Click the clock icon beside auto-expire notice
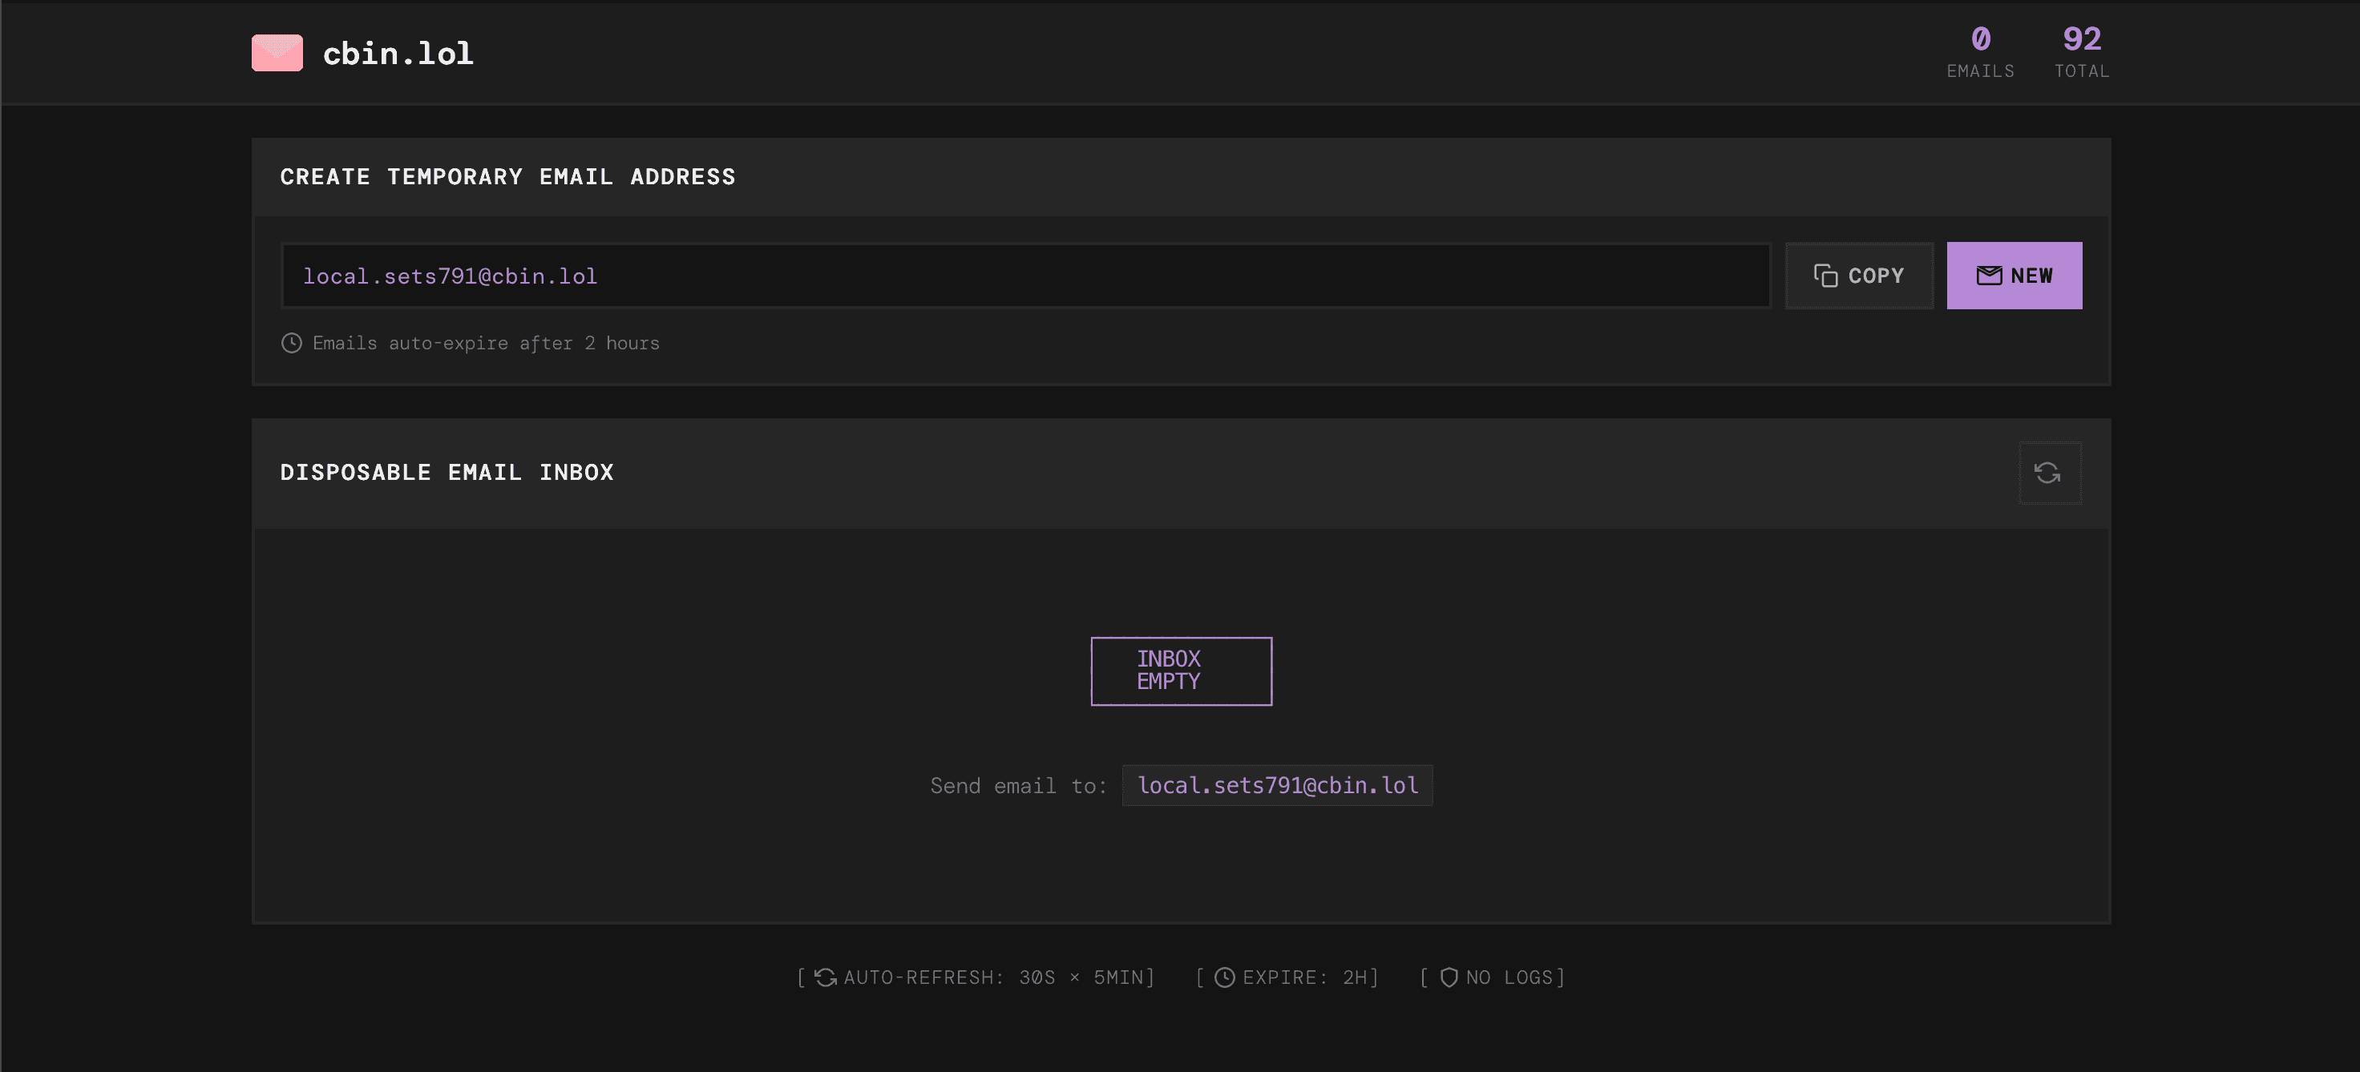 (x=291, y=343)
